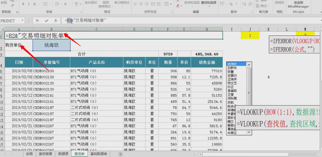Click inside the formula bar text
Screen dimensions: 322x157
point(191,21)
